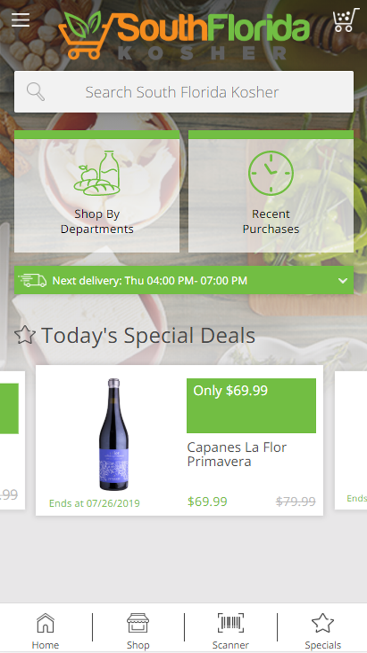367x653 pixels.
Task: Open the shopping cart
Action: (x=345, y=21)
